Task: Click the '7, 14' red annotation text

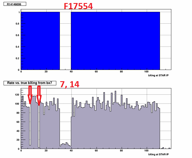Action: (x=70, y=84)
